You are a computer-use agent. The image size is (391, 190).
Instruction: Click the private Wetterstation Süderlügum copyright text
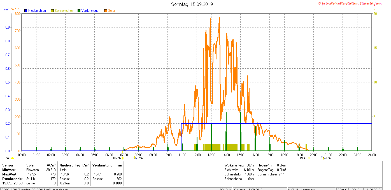(350, 3)
